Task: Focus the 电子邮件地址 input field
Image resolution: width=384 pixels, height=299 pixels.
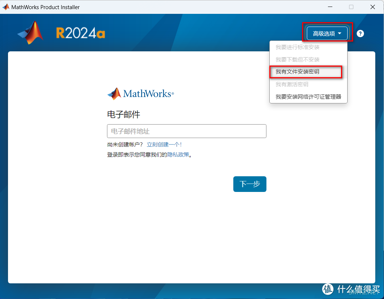Action: click(187, 131)
